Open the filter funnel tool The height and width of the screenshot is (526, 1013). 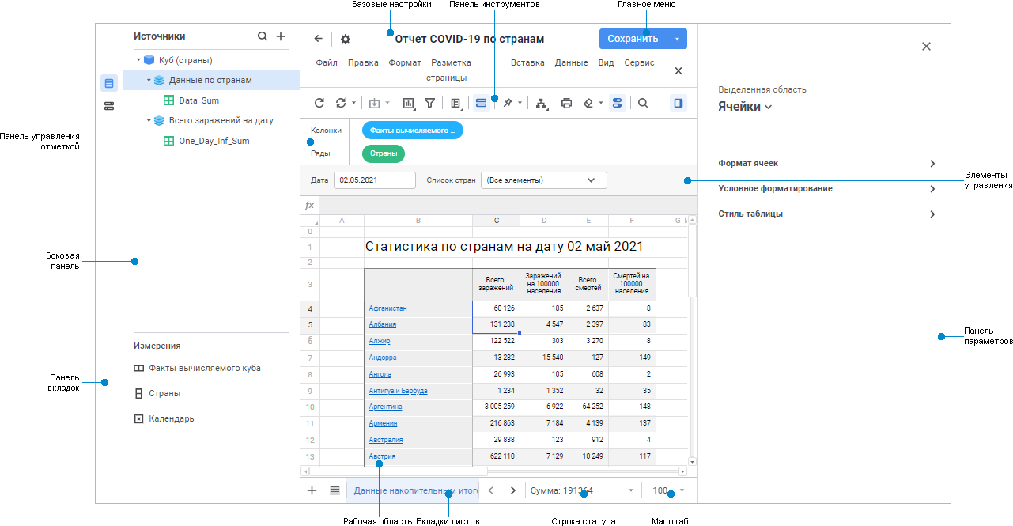tap(429, 103)
